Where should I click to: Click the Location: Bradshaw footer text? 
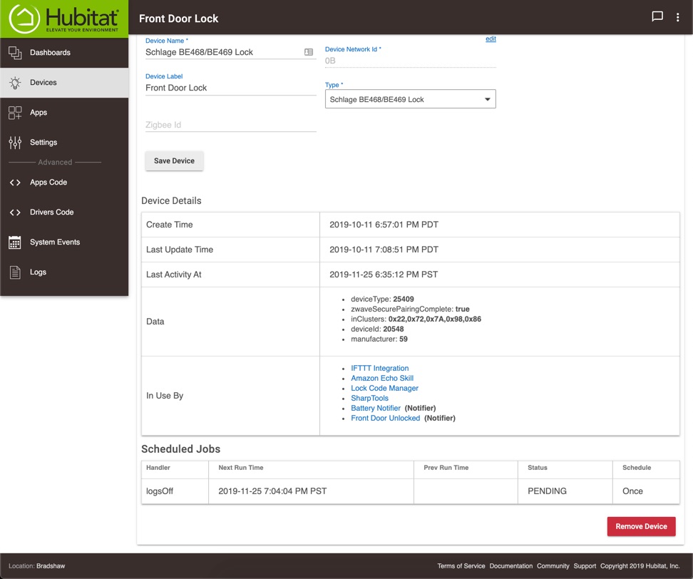click(x=36, y=566)
